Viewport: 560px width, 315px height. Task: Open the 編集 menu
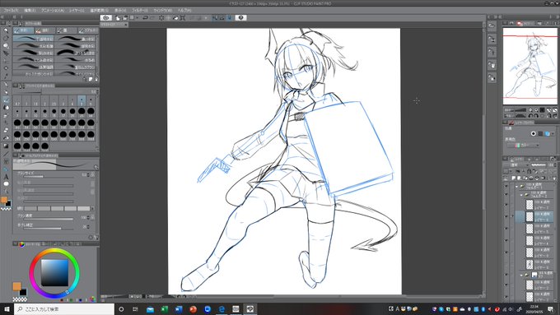point(30,11)
